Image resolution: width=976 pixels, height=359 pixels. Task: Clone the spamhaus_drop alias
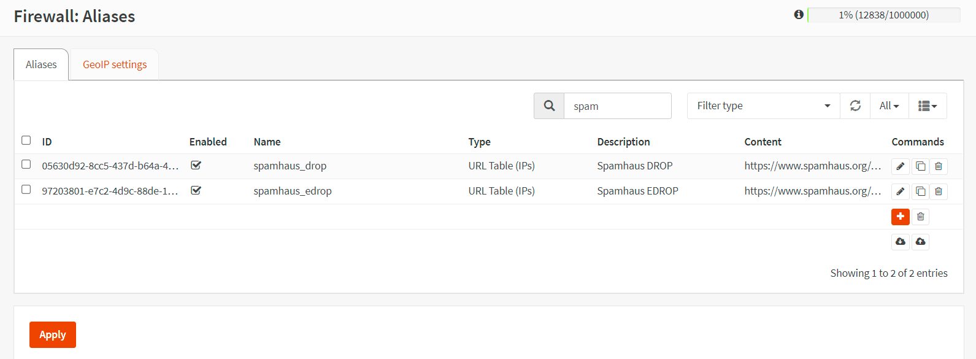click(x=920, y=166)
